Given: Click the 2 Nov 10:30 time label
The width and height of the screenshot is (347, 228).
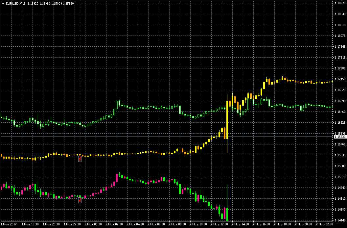Looking at the screenshot, I should [199, 224].
